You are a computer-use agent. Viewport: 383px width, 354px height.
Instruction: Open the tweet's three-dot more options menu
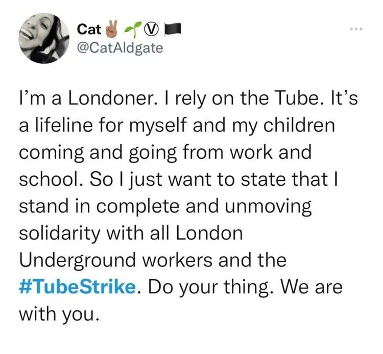pos(356,29)
